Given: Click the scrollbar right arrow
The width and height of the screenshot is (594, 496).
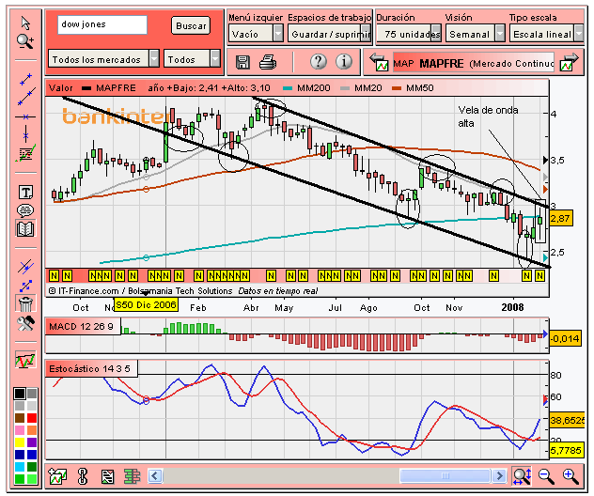Looking at the screenshot, I should [x=499, y=475].
